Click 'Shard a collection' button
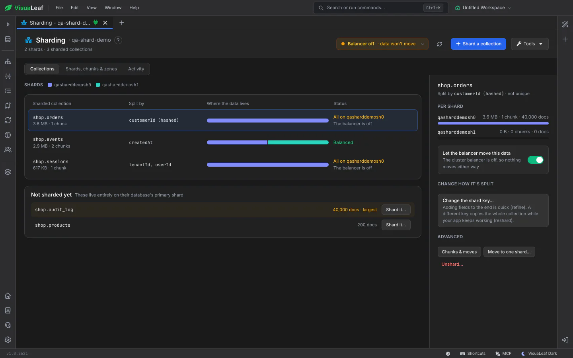The image size is (573, 358). click(x=478, y=44)
